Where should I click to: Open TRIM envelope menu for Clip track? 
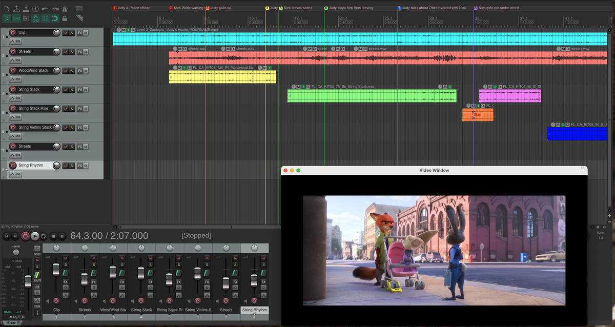coord(15,42)
